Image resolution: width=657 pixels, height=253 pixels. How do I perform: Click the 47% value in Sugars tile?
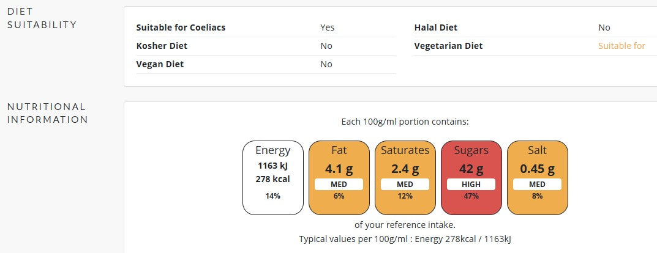click(471, 196)
